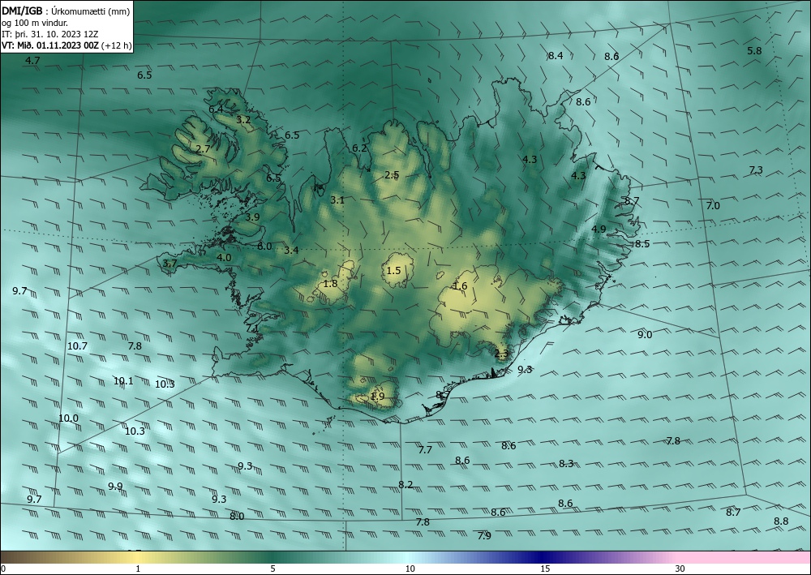The width and height of the screenshot is (811, 575).
Task: Click the map value '8.8'
Action: pyautogui.click(x=781, y=521)
